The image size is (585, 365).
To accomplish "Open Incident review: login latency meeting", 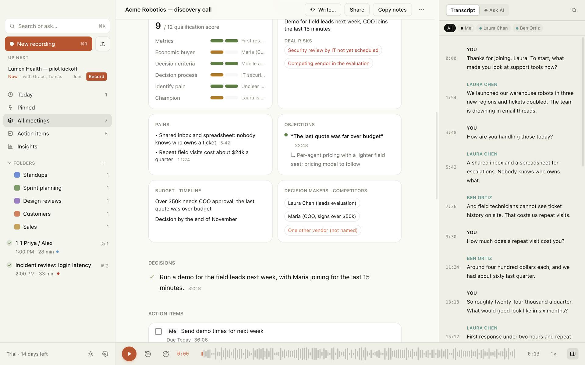I will [57, 269].
